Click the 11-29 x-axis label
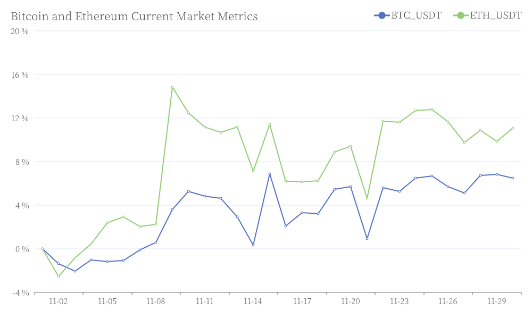The height and width of the screenshot is (319, 532). (x=497, y=301)
